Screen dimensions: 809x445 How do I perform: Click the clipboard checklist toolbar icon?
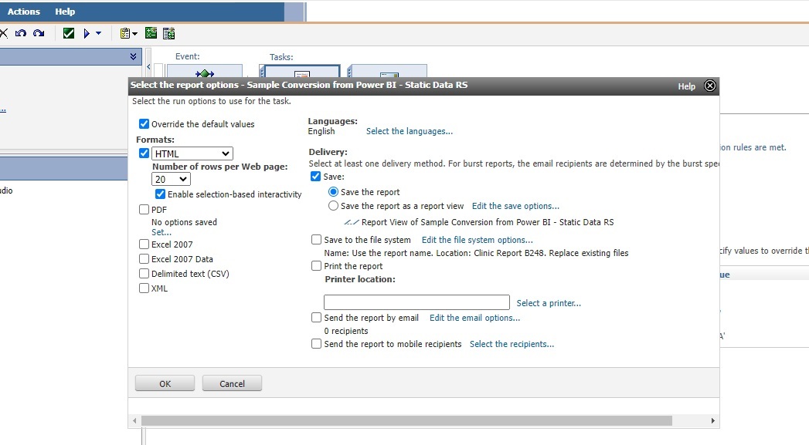tap(125, 33)
